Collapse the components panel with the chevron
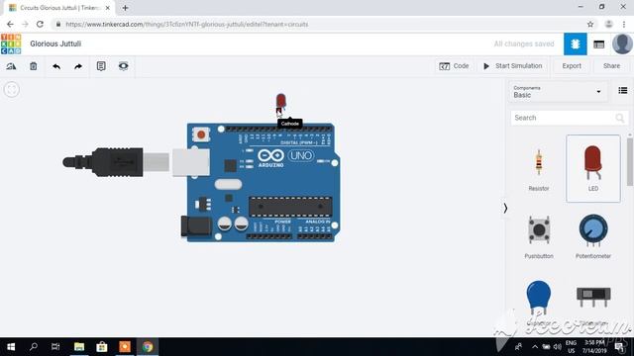 [x=505, y=209]
